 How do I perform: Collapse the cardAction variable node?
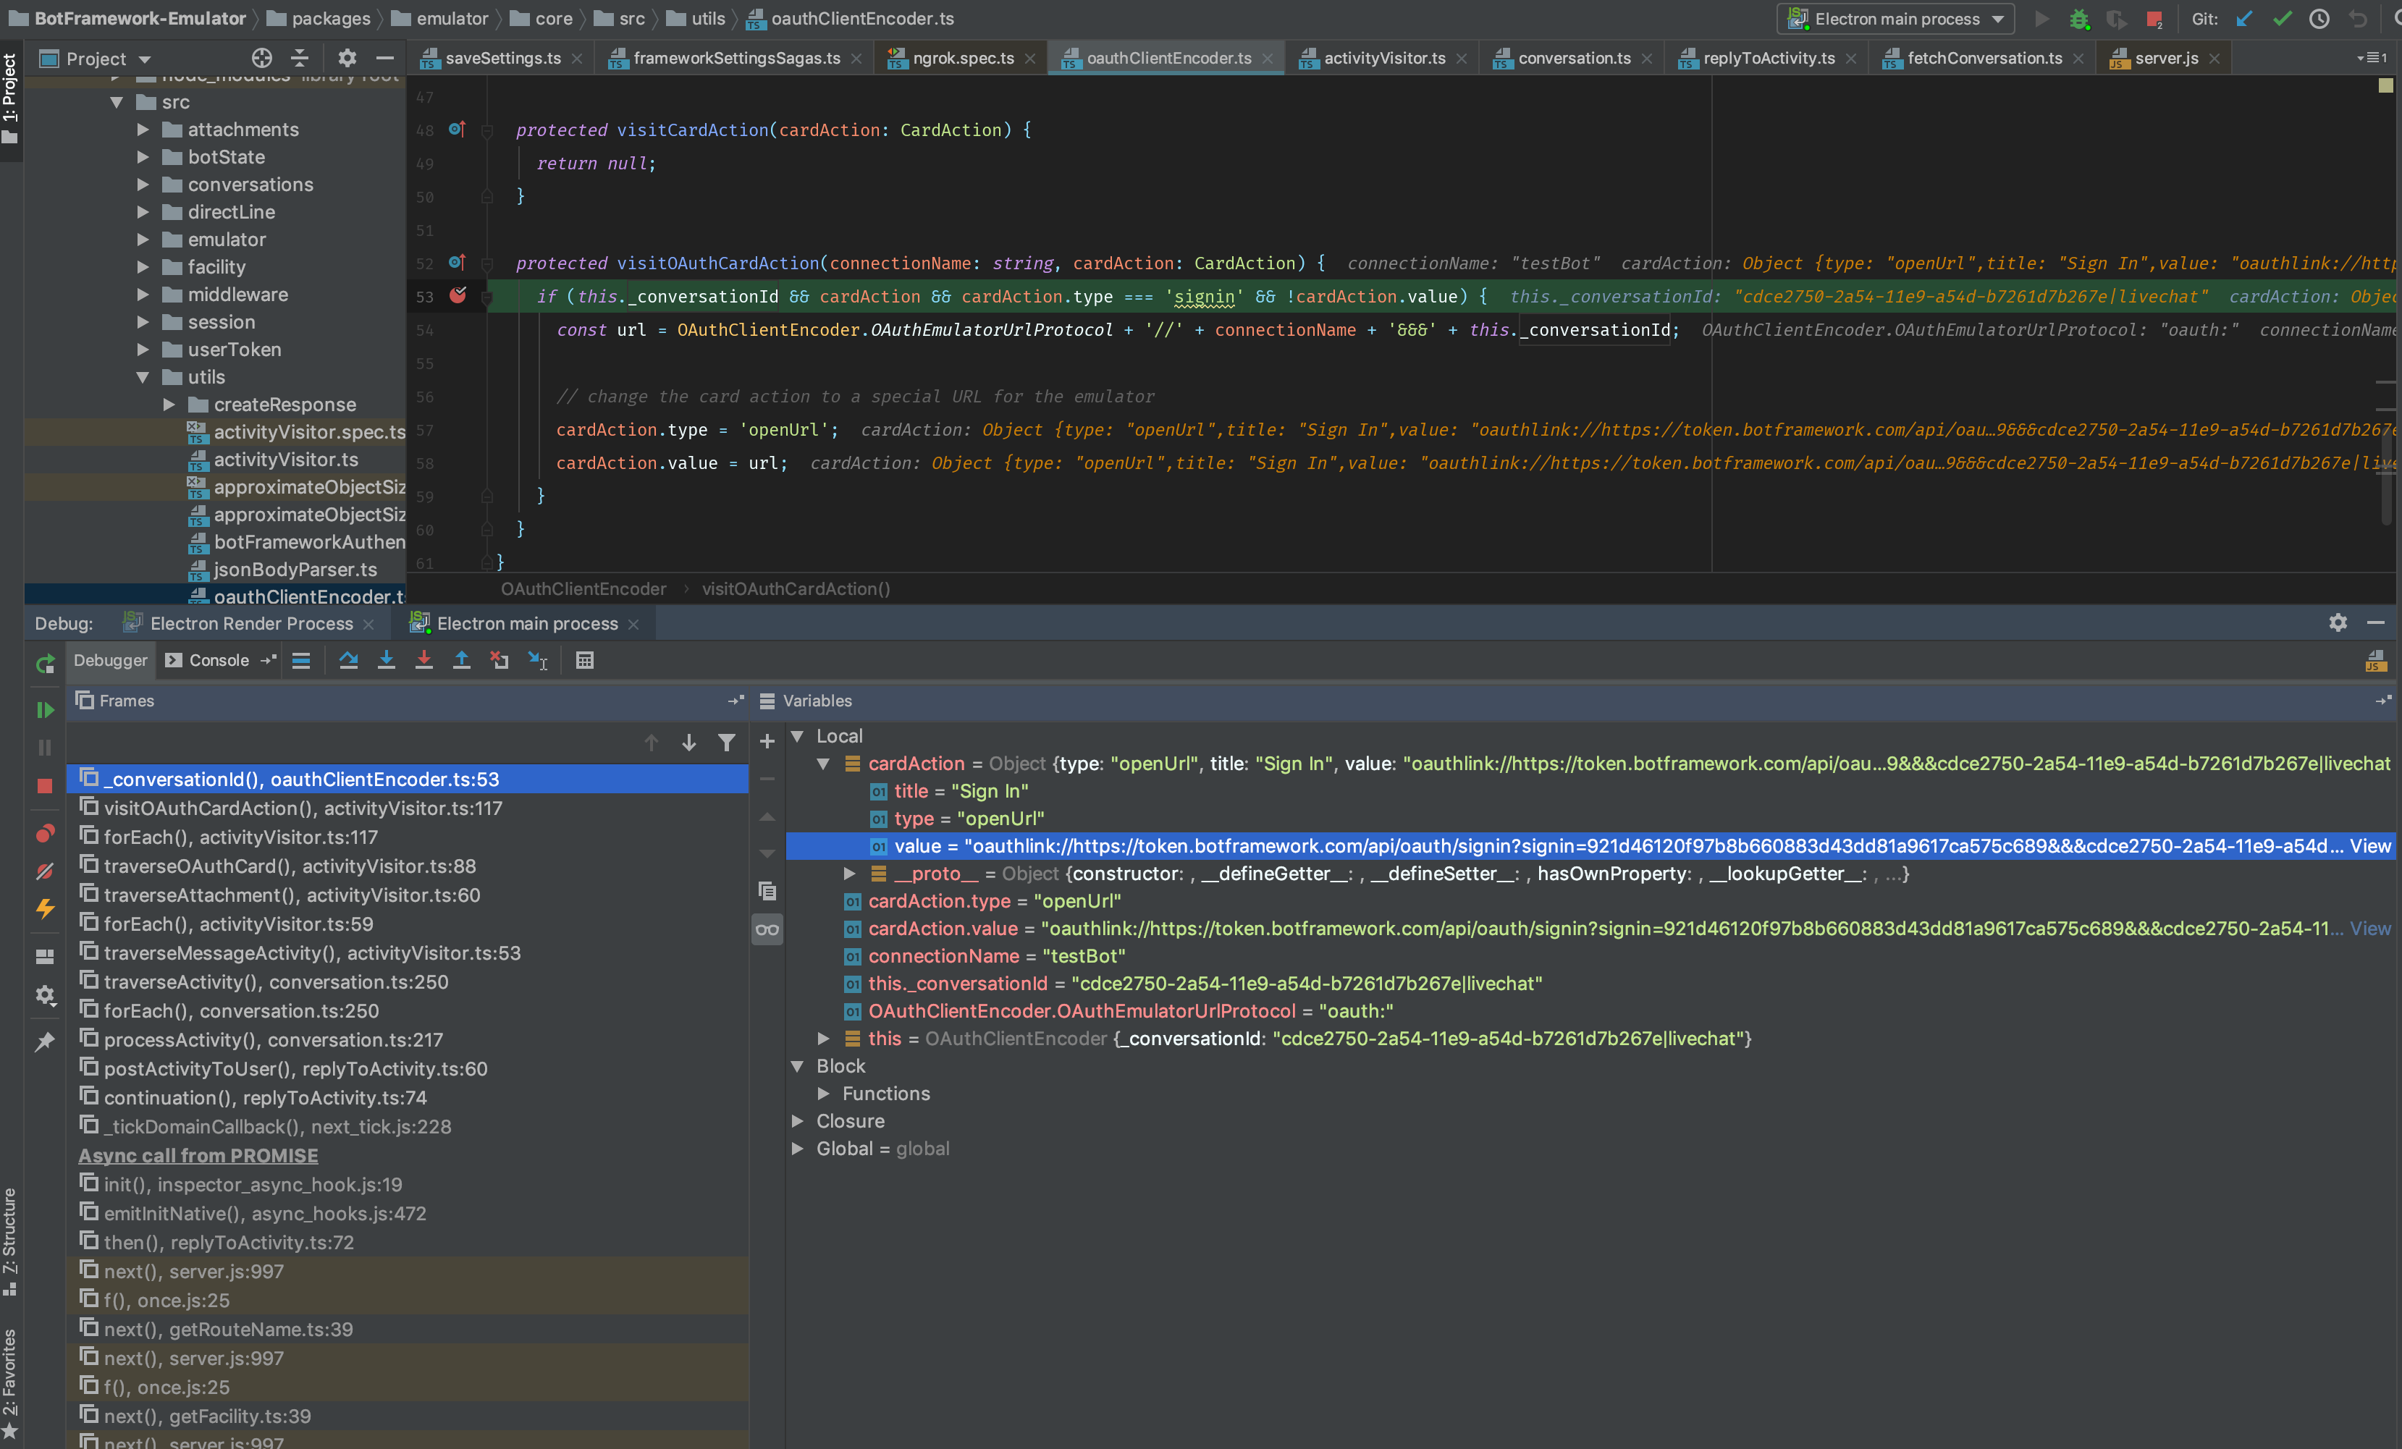tap(824, 764)
